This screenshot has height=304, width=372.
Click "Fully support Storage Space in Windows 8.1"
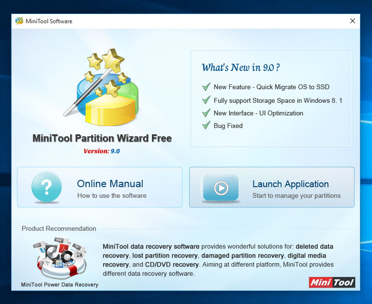(278, 101)
